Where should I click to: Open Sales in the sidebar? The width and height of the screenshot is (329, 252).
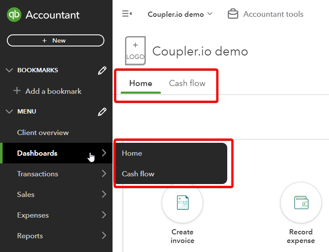tap(25, 194)
